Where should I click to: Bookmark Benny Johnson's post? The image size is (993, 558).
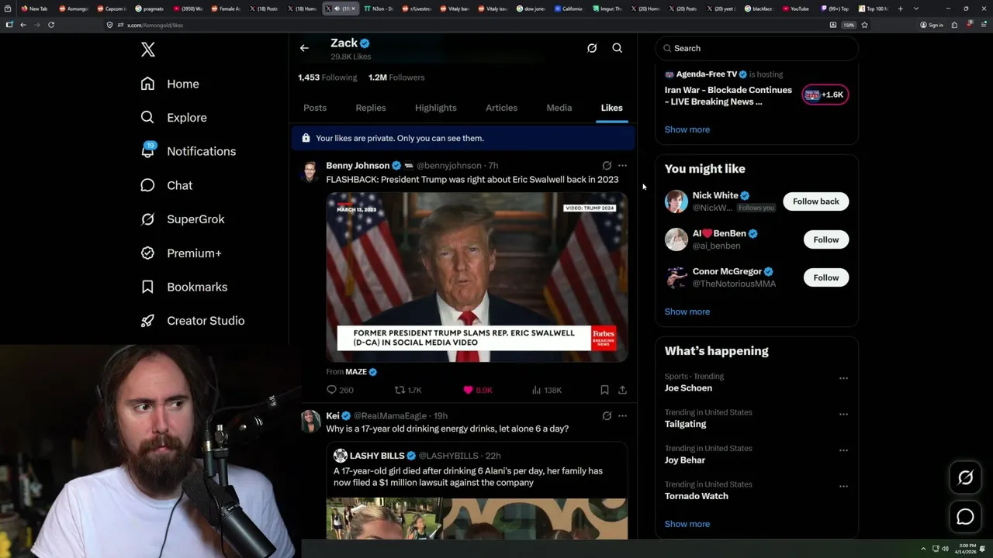[604, 390]
